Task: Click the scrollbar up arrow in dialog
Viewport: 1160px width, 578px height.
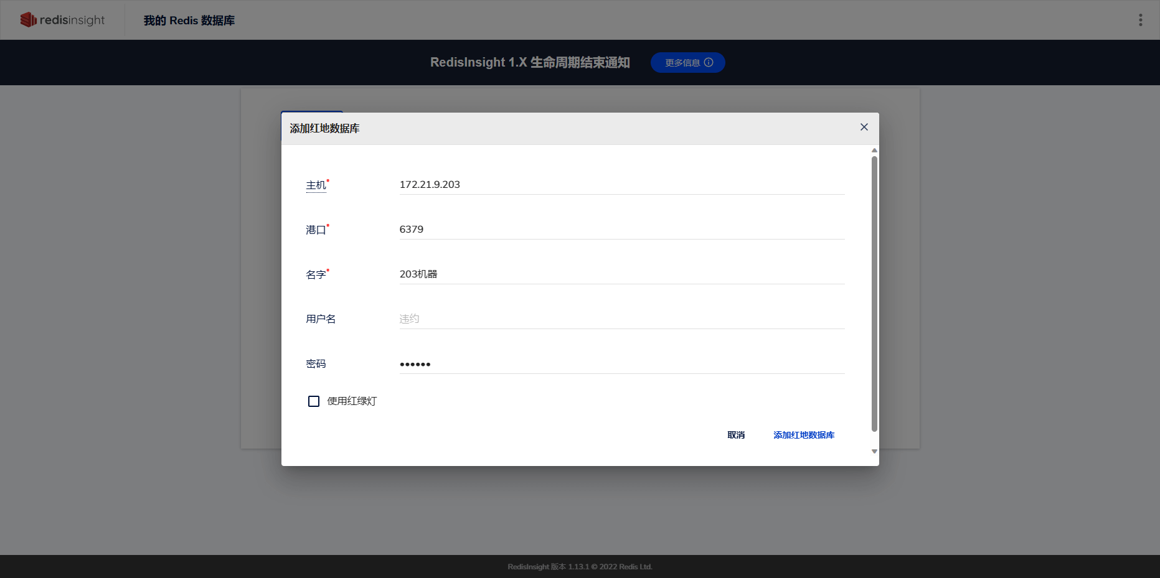Action: coord(874,150)
